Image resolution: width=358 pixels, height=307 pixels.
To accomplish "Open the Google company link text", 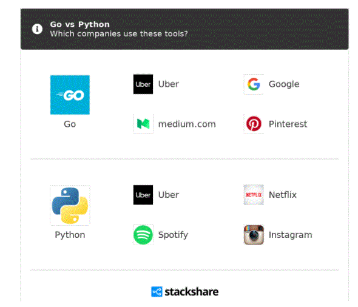I will [284, 84].
